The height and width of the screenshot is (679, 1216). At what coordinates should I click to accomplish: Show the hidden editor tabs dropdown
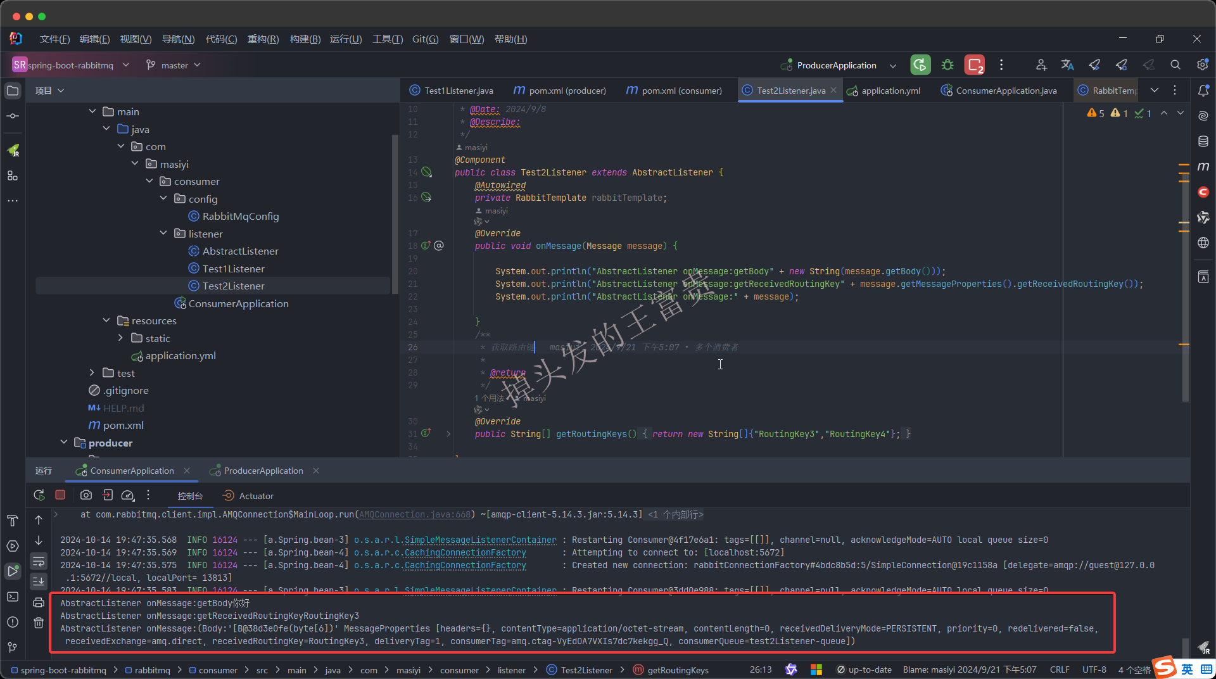click(1155, 90)
